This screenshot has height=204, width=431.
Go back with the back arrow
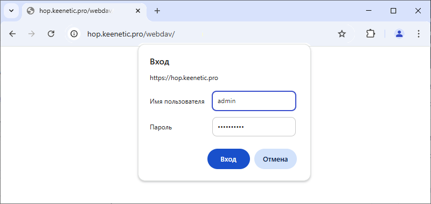(12, 34)
